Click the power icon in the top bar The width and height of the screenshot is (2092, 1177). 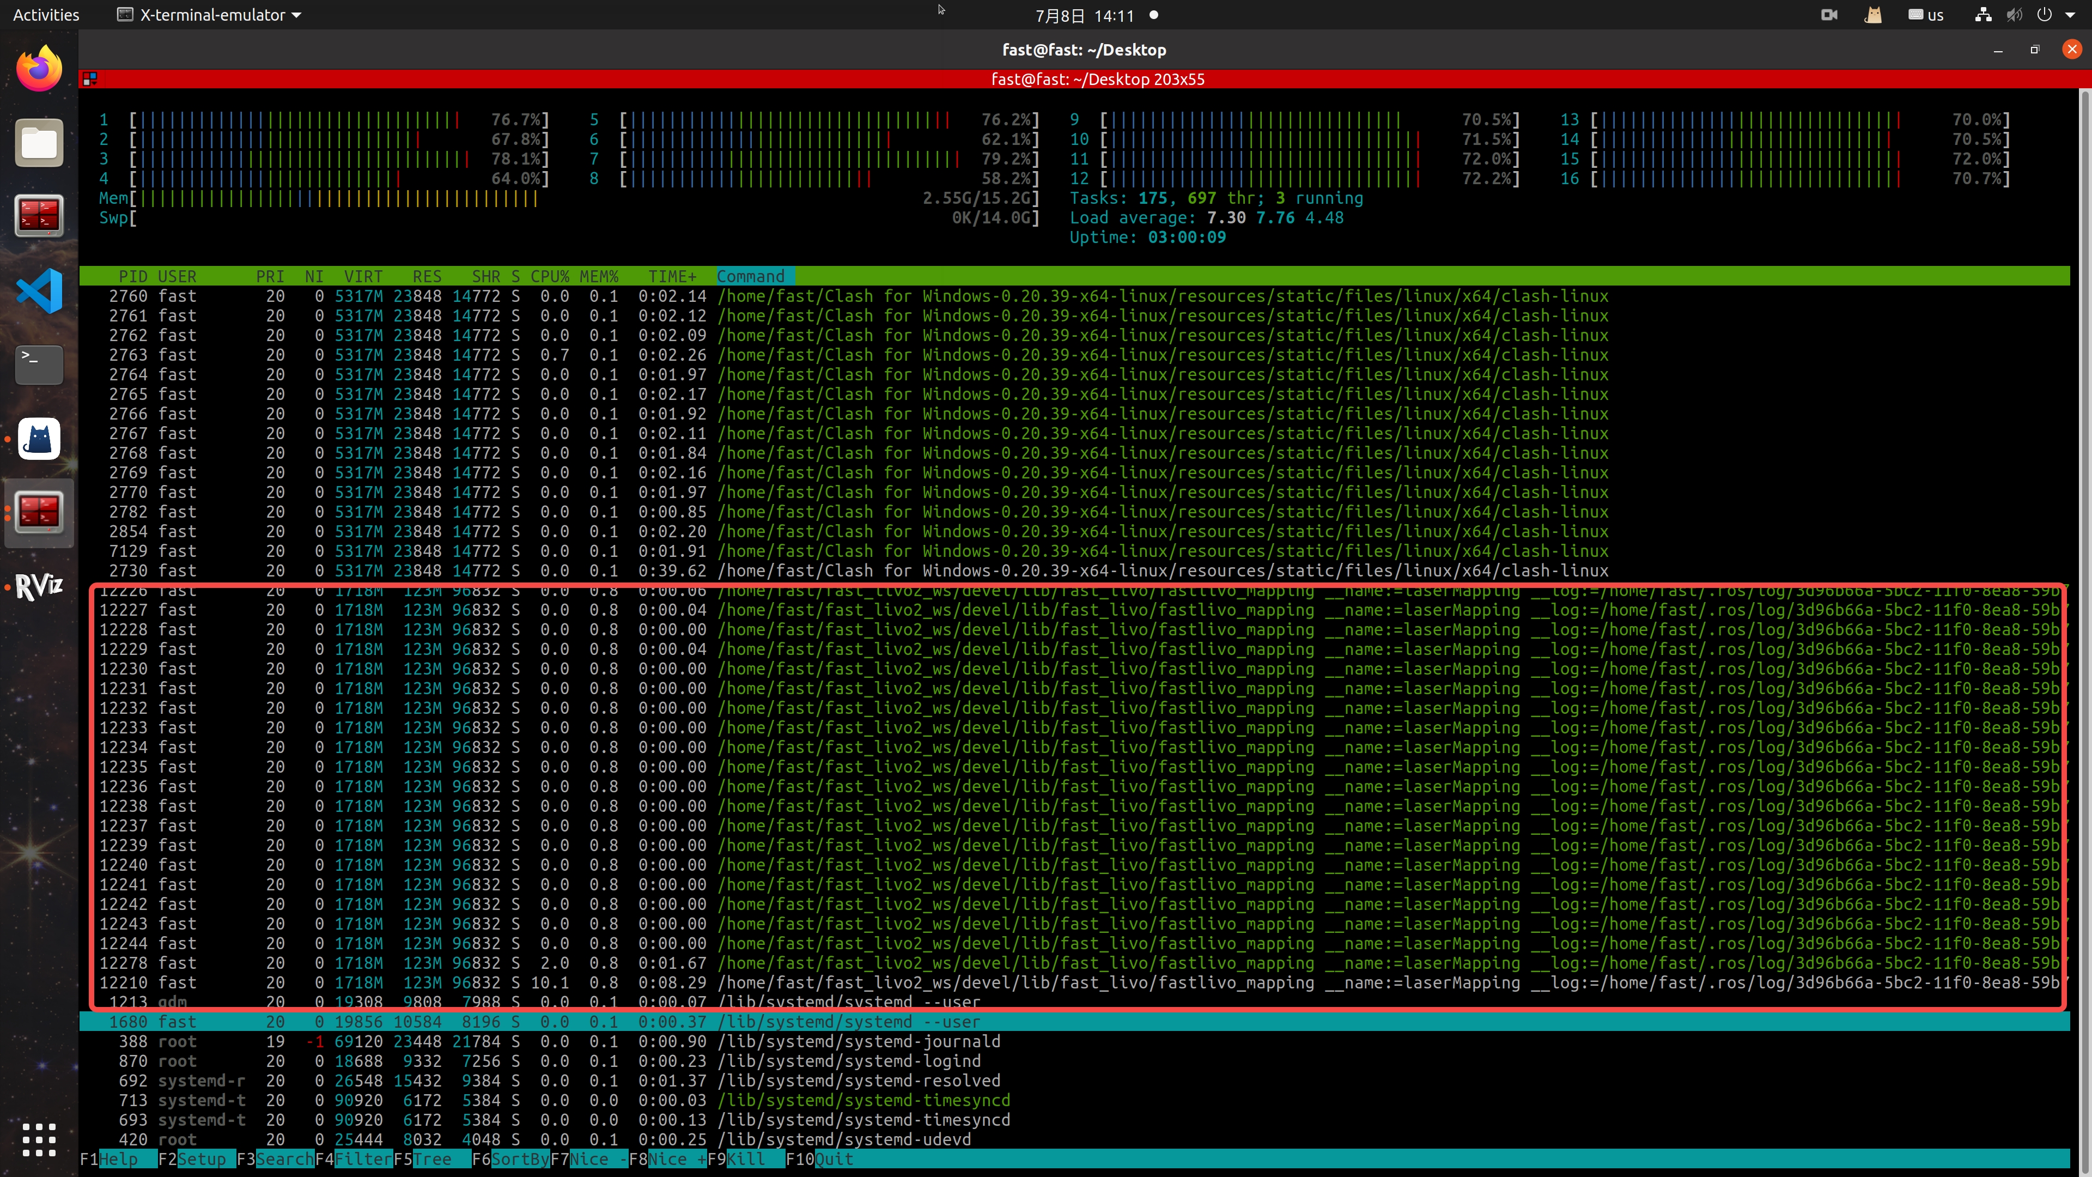click(x=2044, y=15)
